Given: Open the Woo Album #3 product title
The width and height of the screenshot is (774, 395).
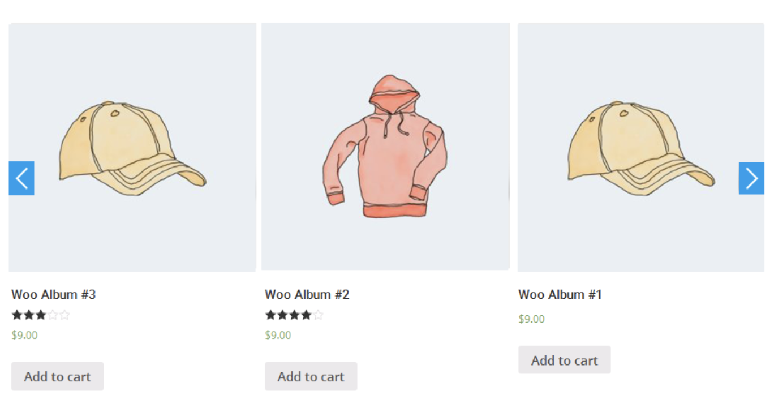Looking at the screenshot, I should click(54, 294).
